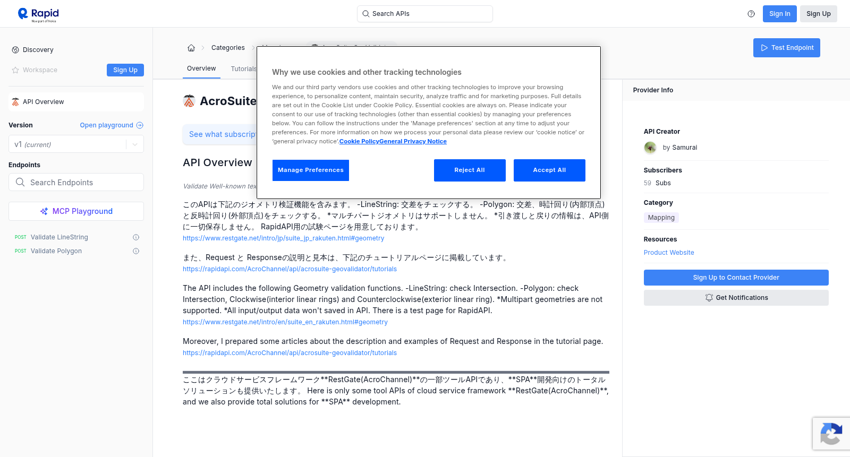850x457 pixels.
Task: Click the Sign In button
Action: tap(779, 14)
